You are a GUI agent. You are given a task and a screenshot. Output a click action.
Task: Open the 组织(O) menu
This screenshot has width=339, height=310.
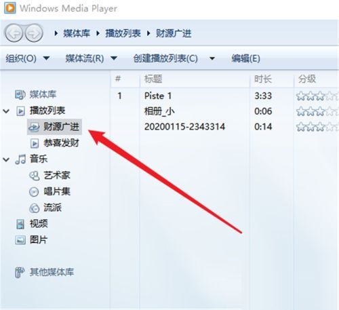(21, 58)
